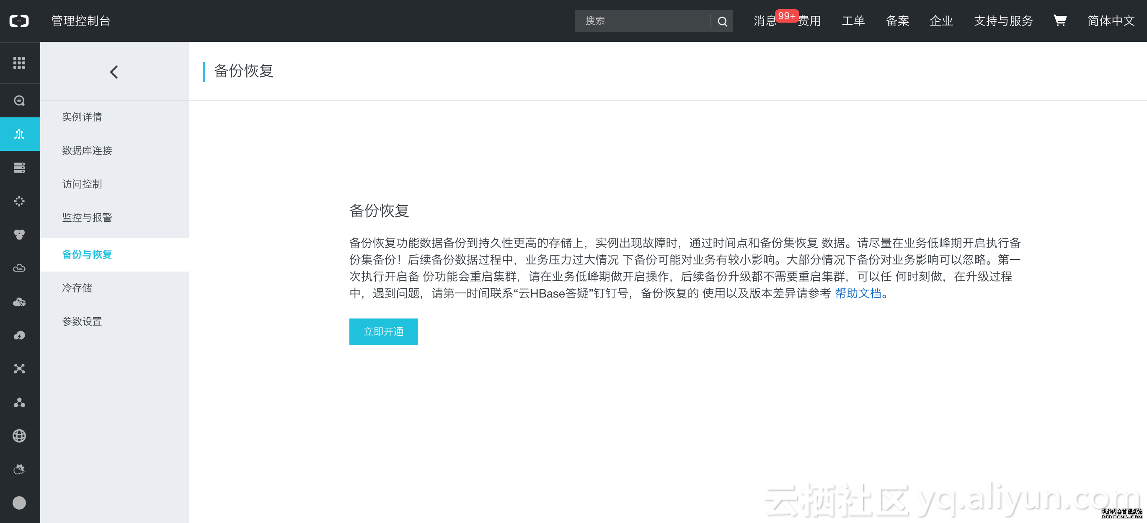
Task: Open the 支持与服务 menu
Action: (1003, 21)
